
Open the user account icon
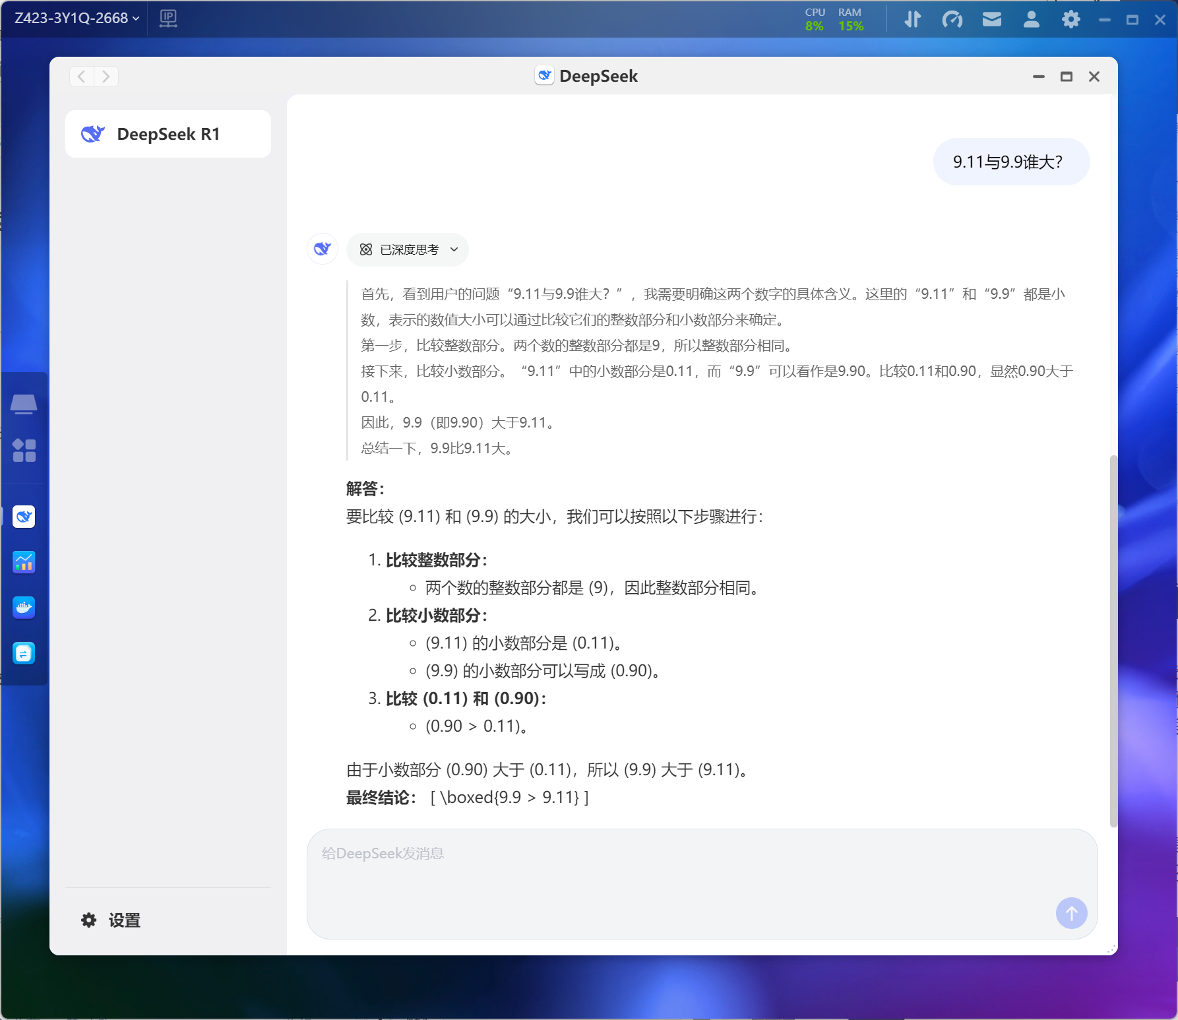point(1032,19)
